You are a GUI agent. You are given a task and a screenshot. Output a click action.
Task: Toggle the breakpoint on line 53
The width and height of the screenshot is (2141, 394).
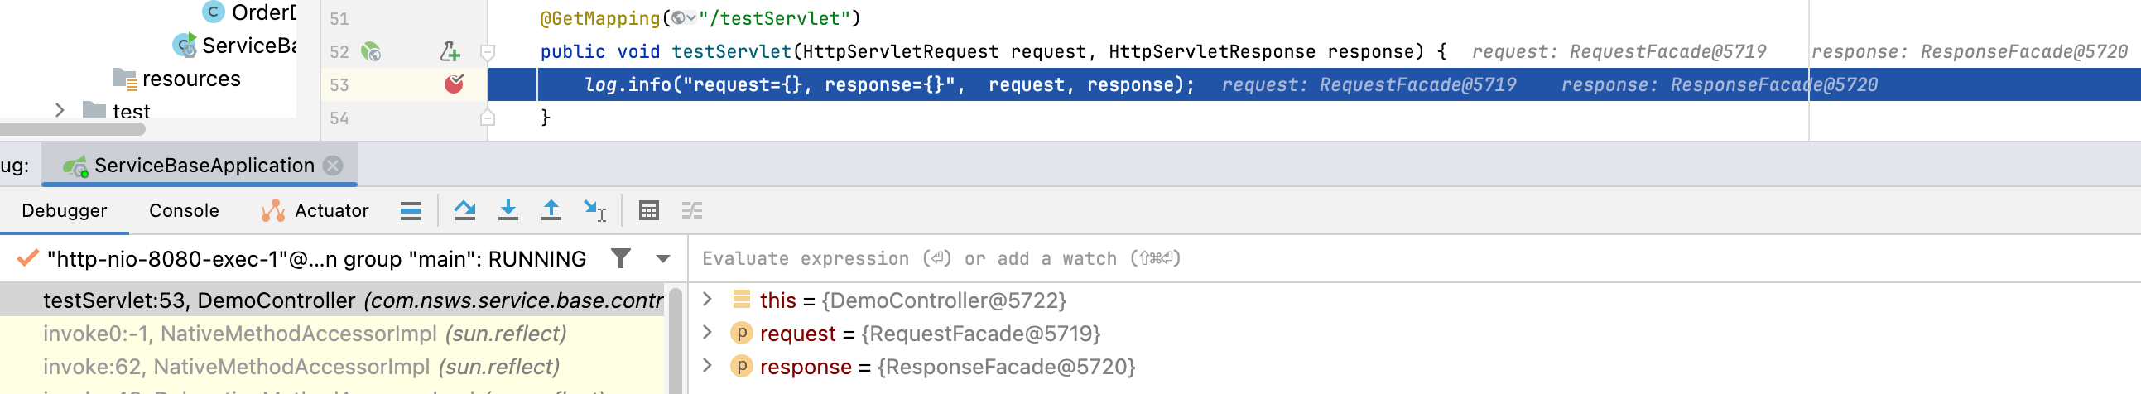(x=454, y=84)
